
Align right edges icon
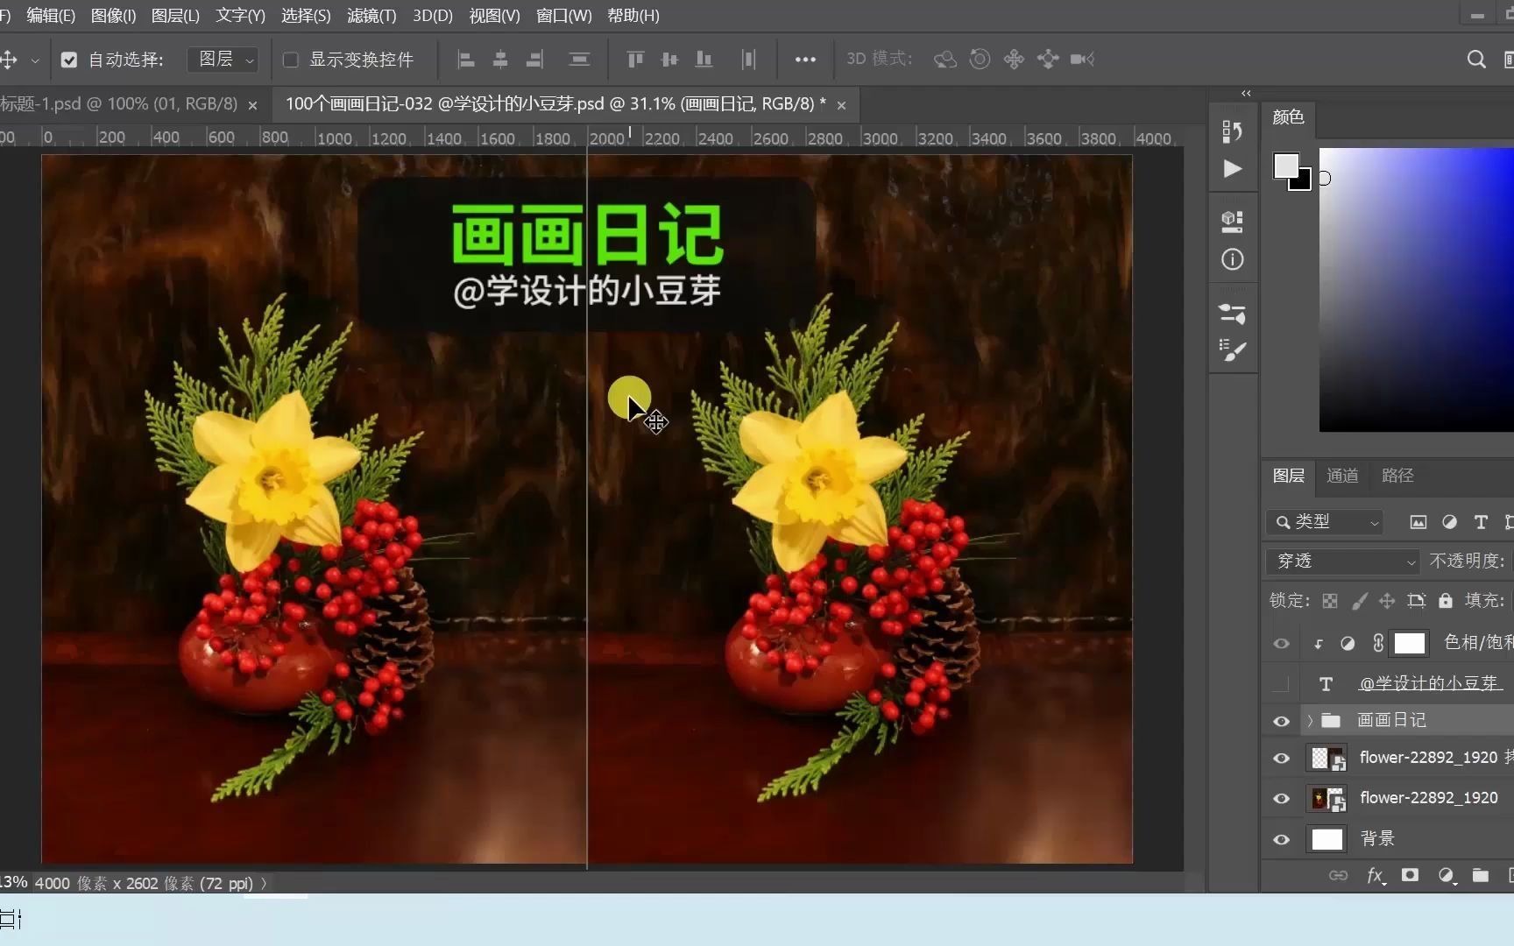pos(534,60)
